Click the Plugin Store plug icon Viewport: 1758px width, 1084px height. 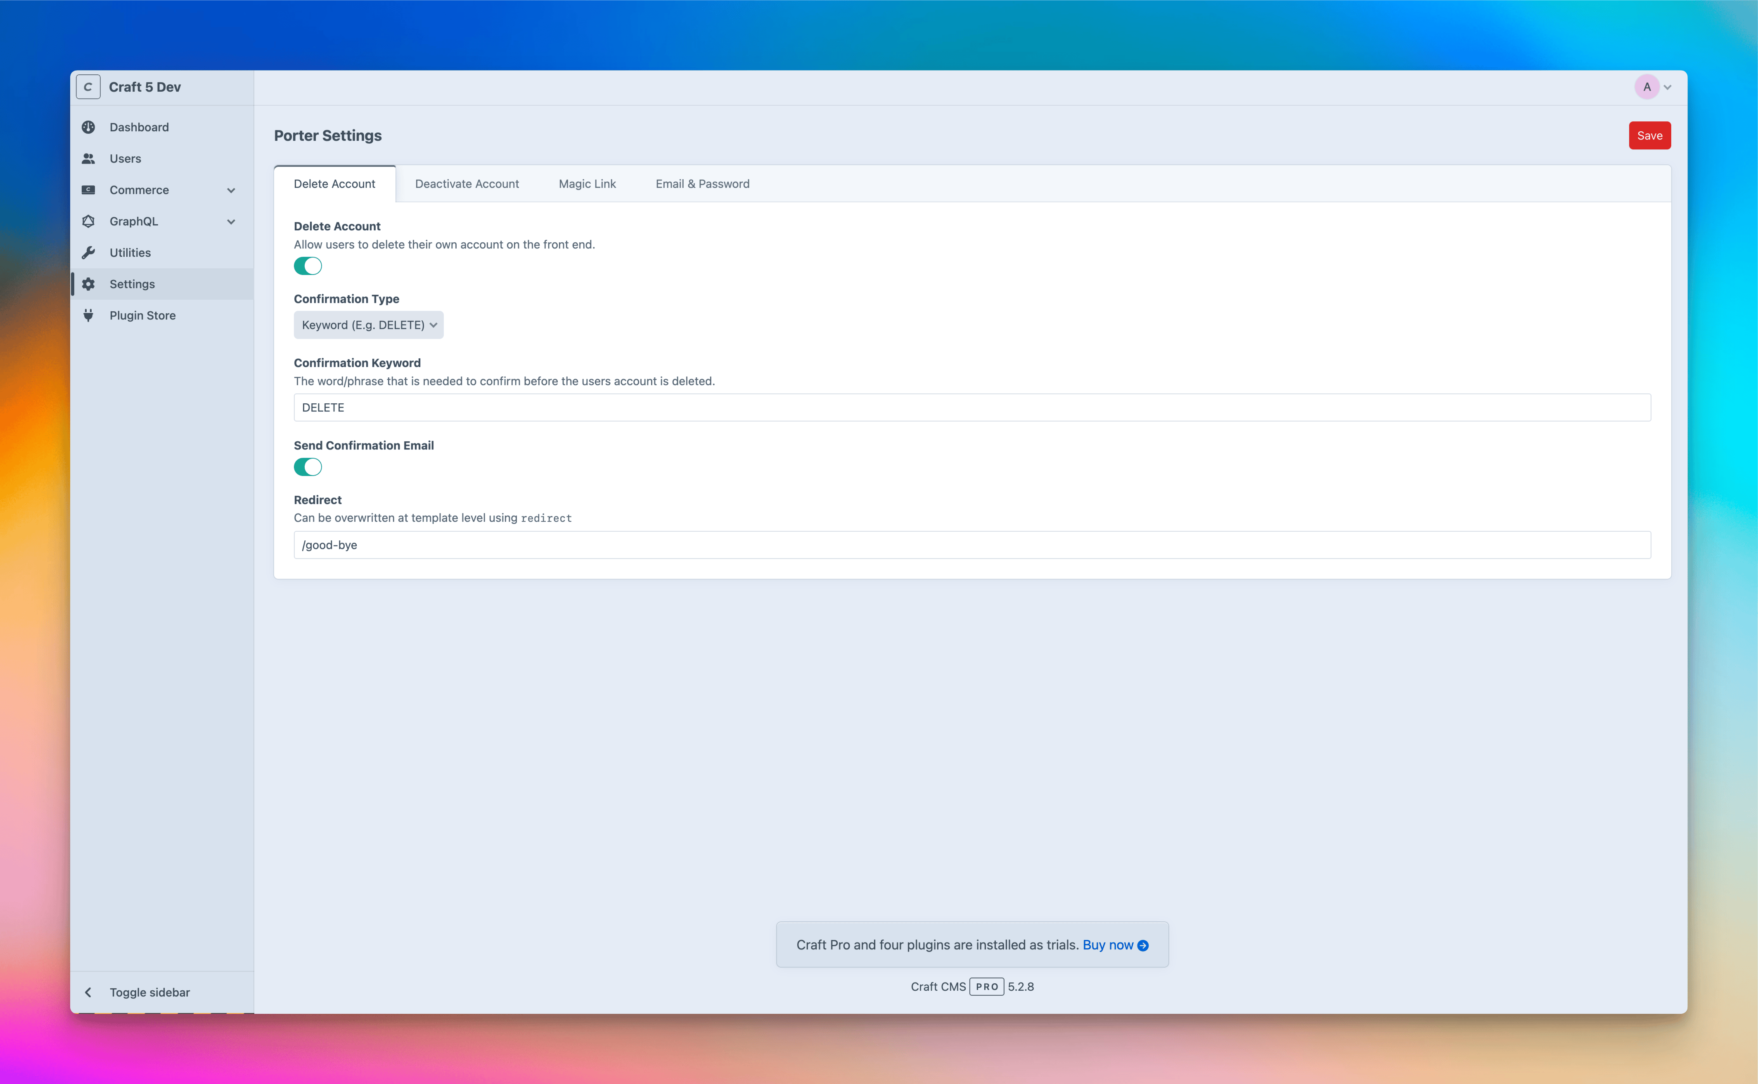pos(88,315)
